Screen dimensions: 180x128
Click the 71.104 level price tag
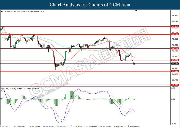tap(175, 48)
